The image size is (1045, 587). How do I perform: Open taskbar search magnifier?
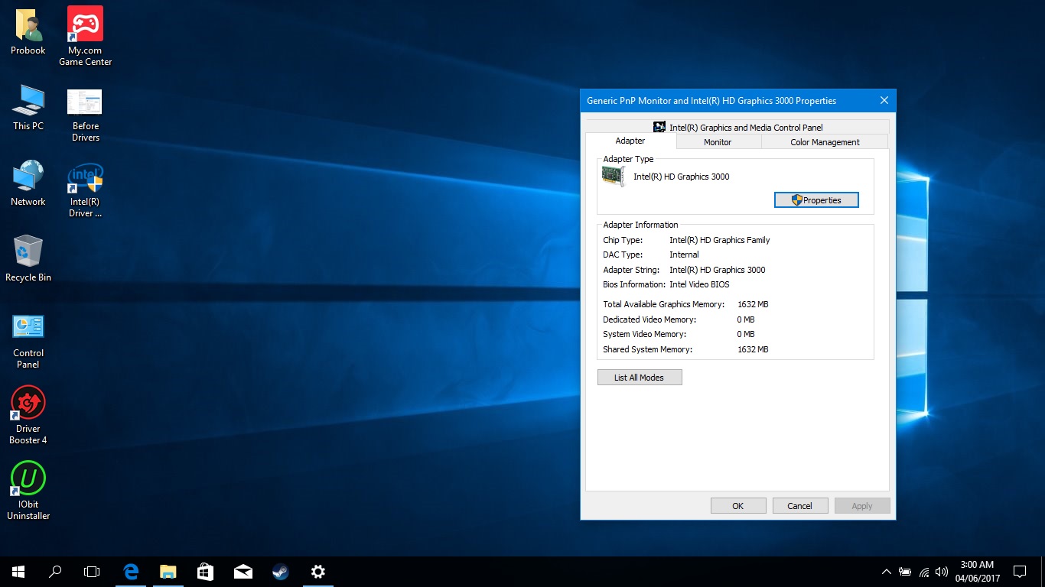tap(55, 572)
